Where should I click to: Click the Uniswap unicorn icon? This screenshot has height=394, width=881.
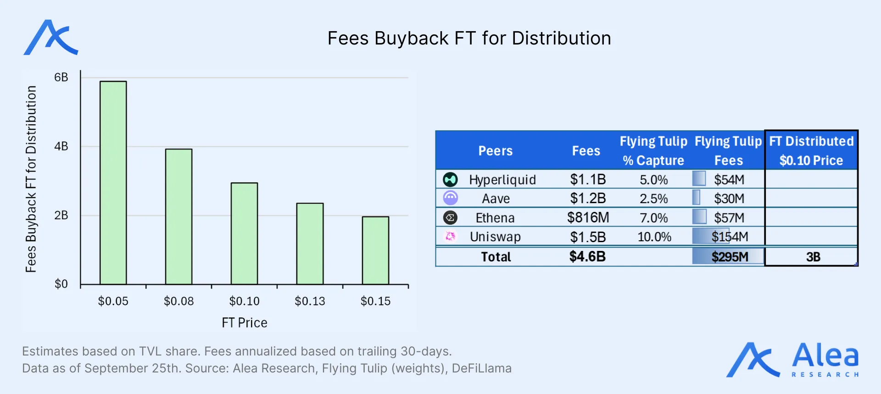pos(450,236)
